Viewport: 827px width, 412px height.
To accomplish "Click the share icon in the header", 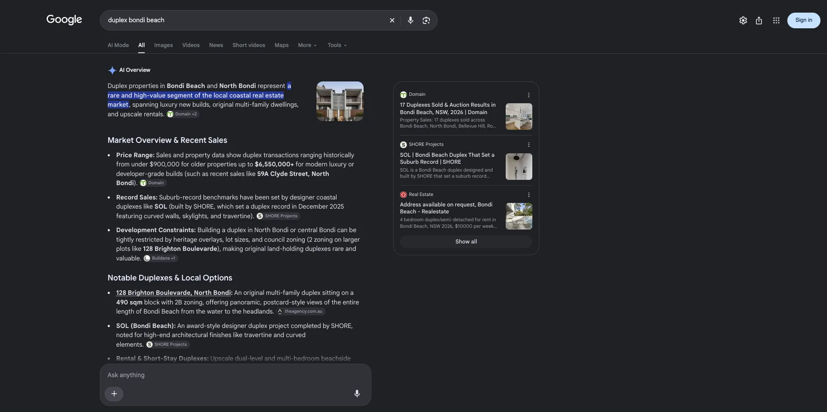I will (759, 20).
